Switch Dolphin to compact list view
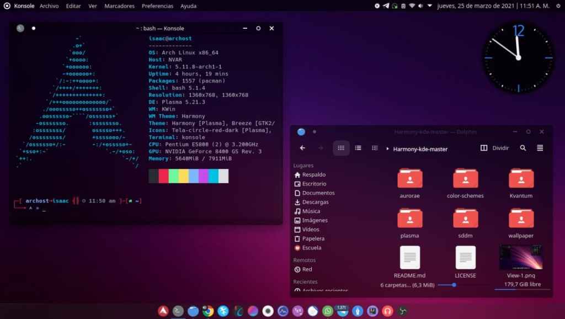This screenshot has width=565, height=319. [x=358, y=148]
